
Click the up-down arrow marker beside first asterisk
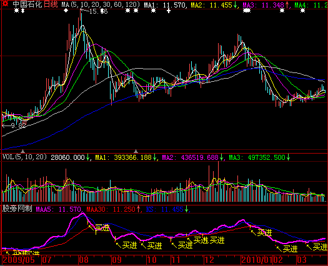coord(22,10)
